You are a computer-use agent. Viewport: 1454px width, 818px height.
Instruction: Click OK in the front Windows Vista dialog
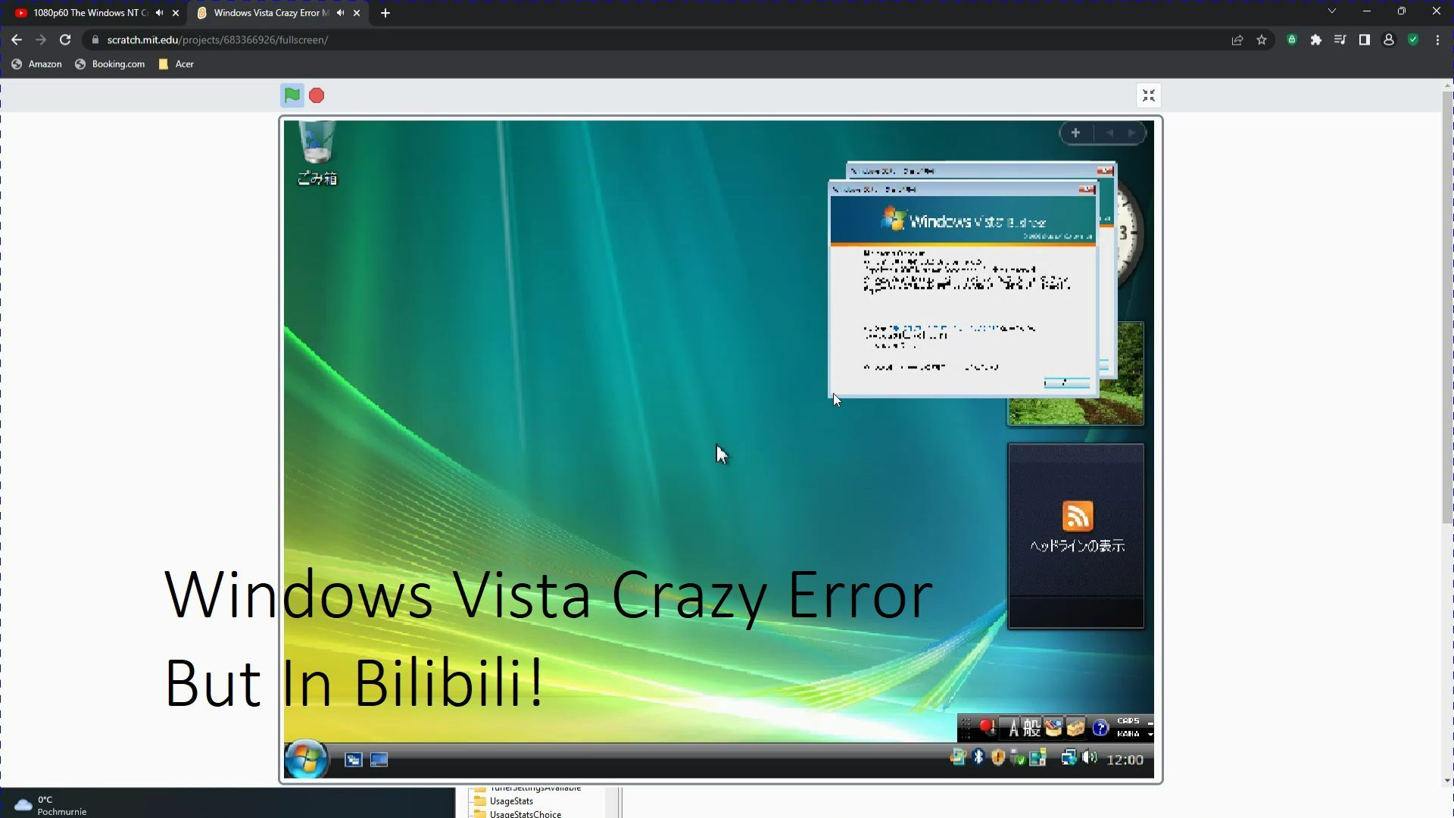pos(1066,383)
